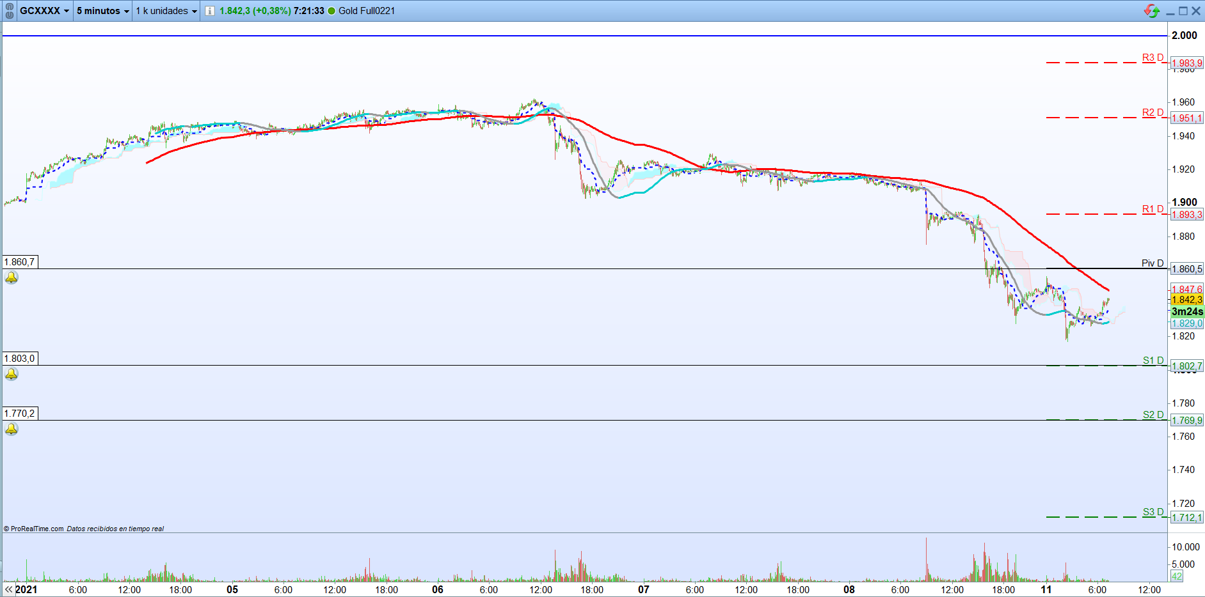The image size is (1205, 597).
Task: Click the R1 D pivot label
Action: click(1153, 209)
